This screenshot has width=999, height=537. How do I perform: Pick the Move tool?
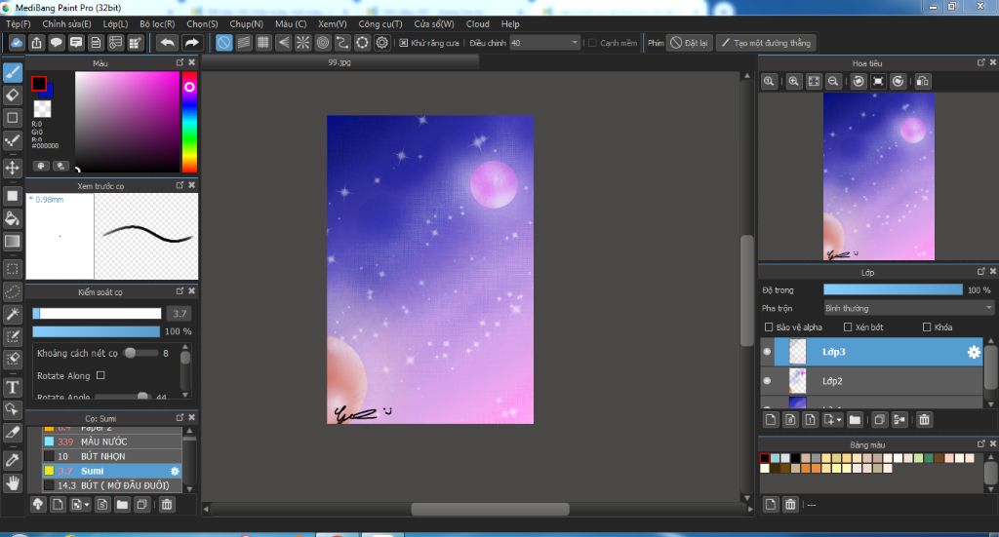pyautogui.click(x=12, y=168)
